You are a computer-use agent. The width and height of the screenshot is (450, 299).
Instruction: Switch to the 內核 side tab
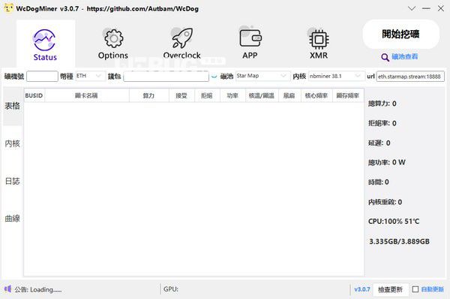(x=12, y=143)
